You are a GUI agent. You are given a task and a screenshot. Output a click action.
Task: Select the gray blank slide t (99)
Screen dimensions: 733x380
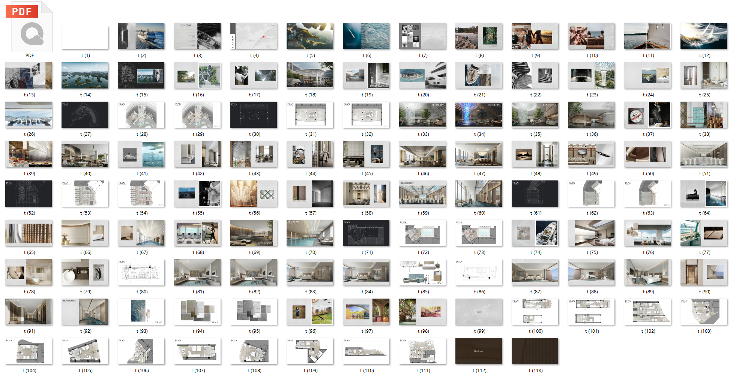tap(479, 312)
